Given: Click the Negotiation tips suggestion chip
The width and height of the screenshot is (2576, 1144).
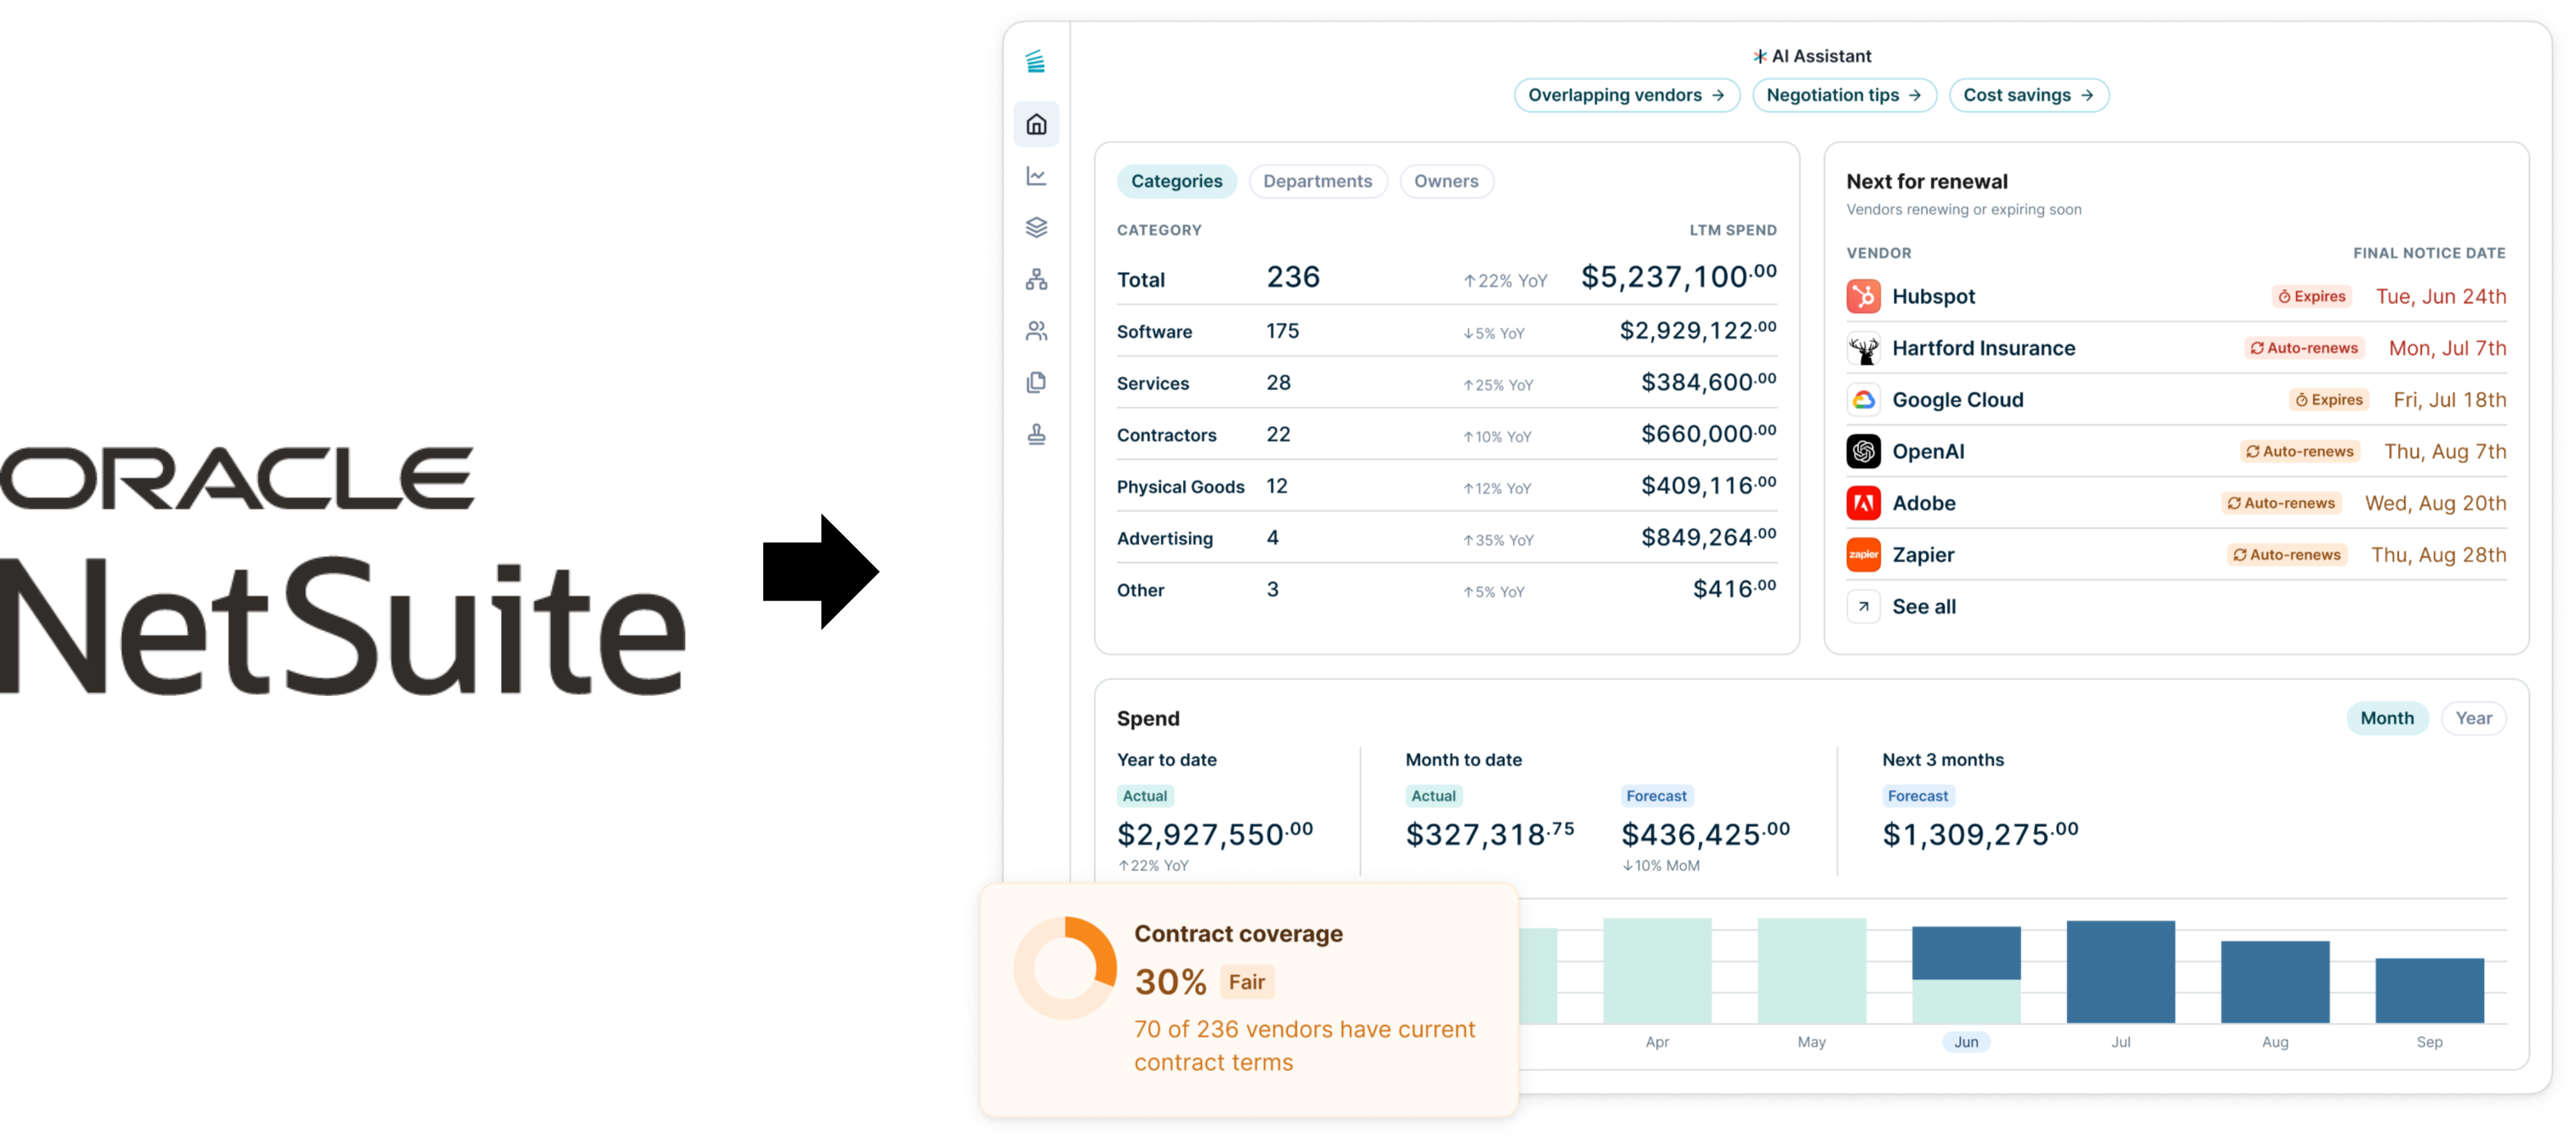Looking at the screenshot, I should tap(1843, 95).
